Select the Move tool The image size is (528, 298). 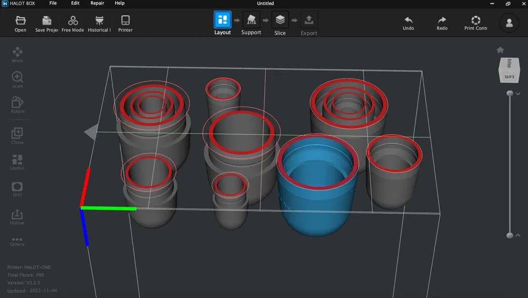[17, 53]
